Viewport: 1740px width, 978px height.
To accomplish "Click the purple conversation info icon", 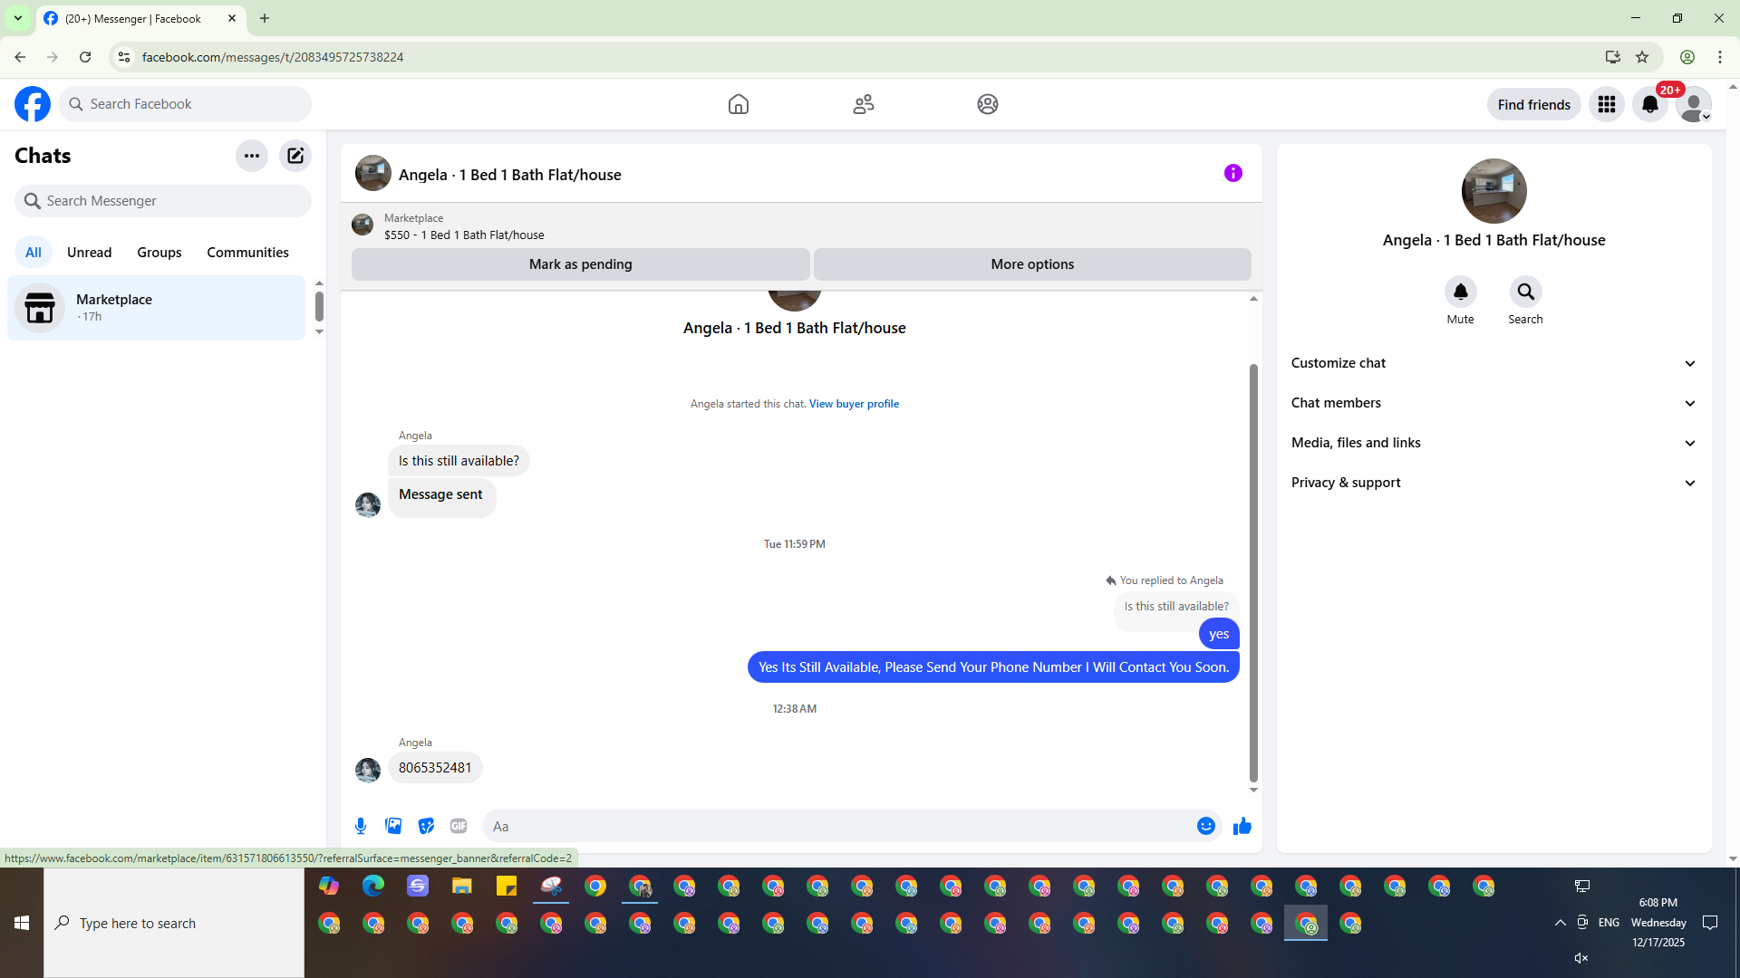I will point(1232,173).
